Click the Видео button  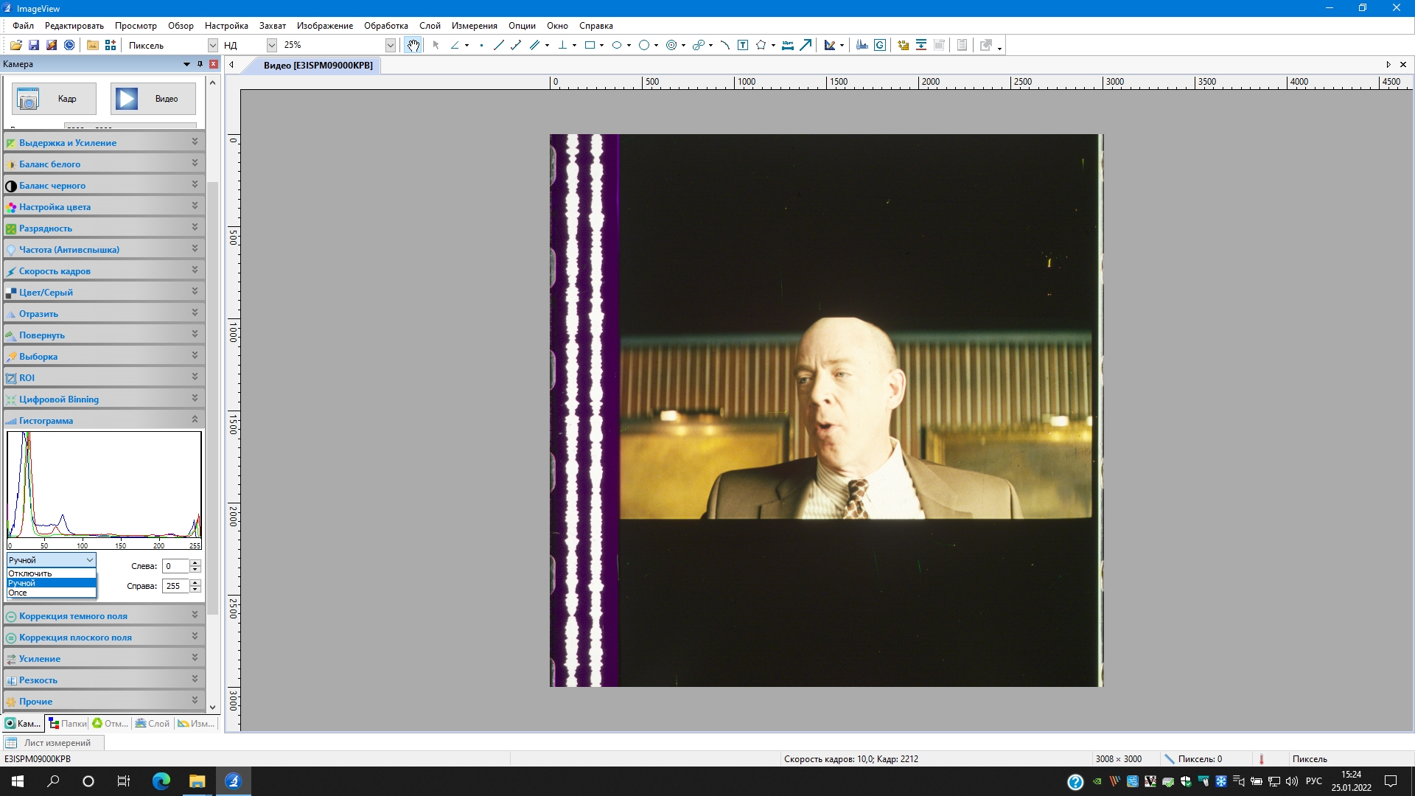pos(153,99)
